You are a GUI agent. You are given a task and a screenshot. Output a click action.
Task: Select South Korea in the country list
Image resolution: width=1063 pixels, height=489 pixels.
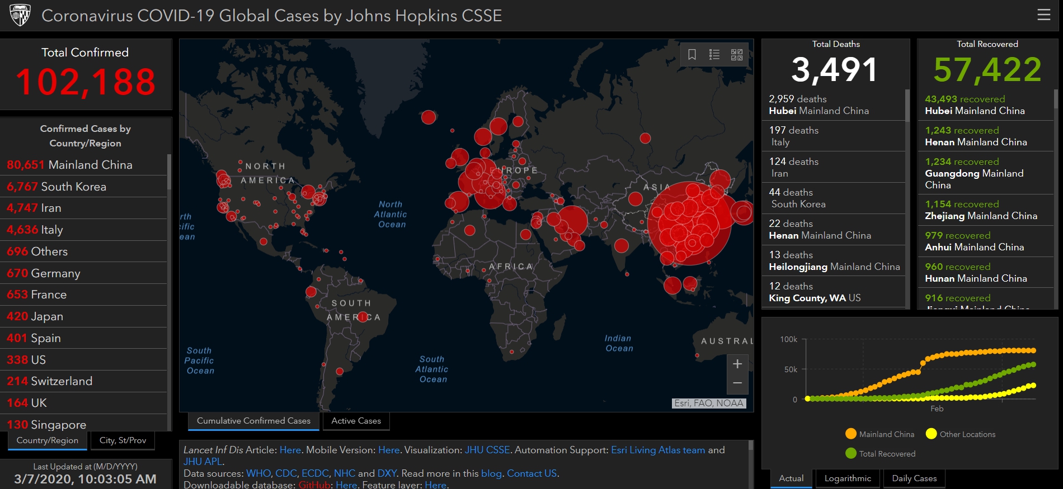tap(84, 187)
